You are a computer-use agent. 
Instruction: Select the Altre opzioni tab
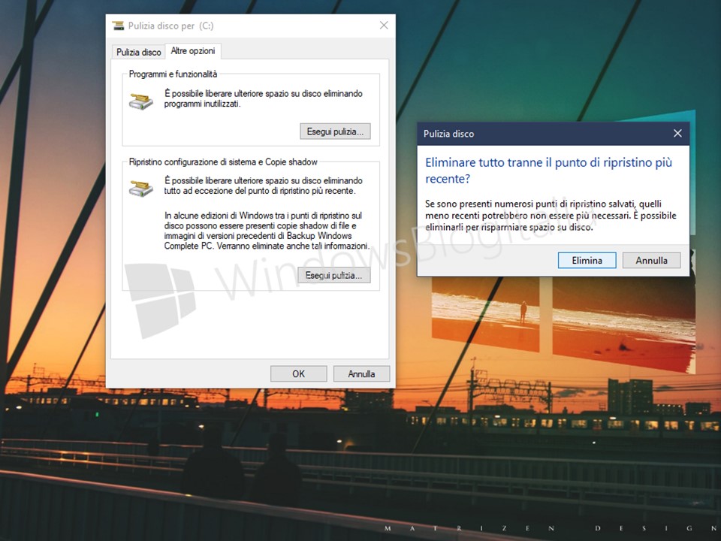tap(192, 51)
